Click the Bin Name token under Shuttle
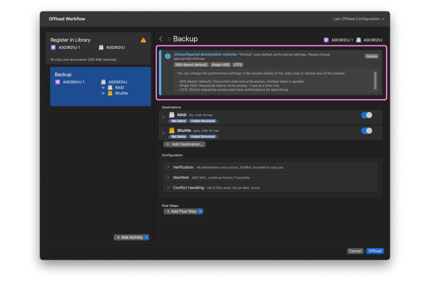The width and height of the screenshot is (430, 281). (x=178, y=137)
